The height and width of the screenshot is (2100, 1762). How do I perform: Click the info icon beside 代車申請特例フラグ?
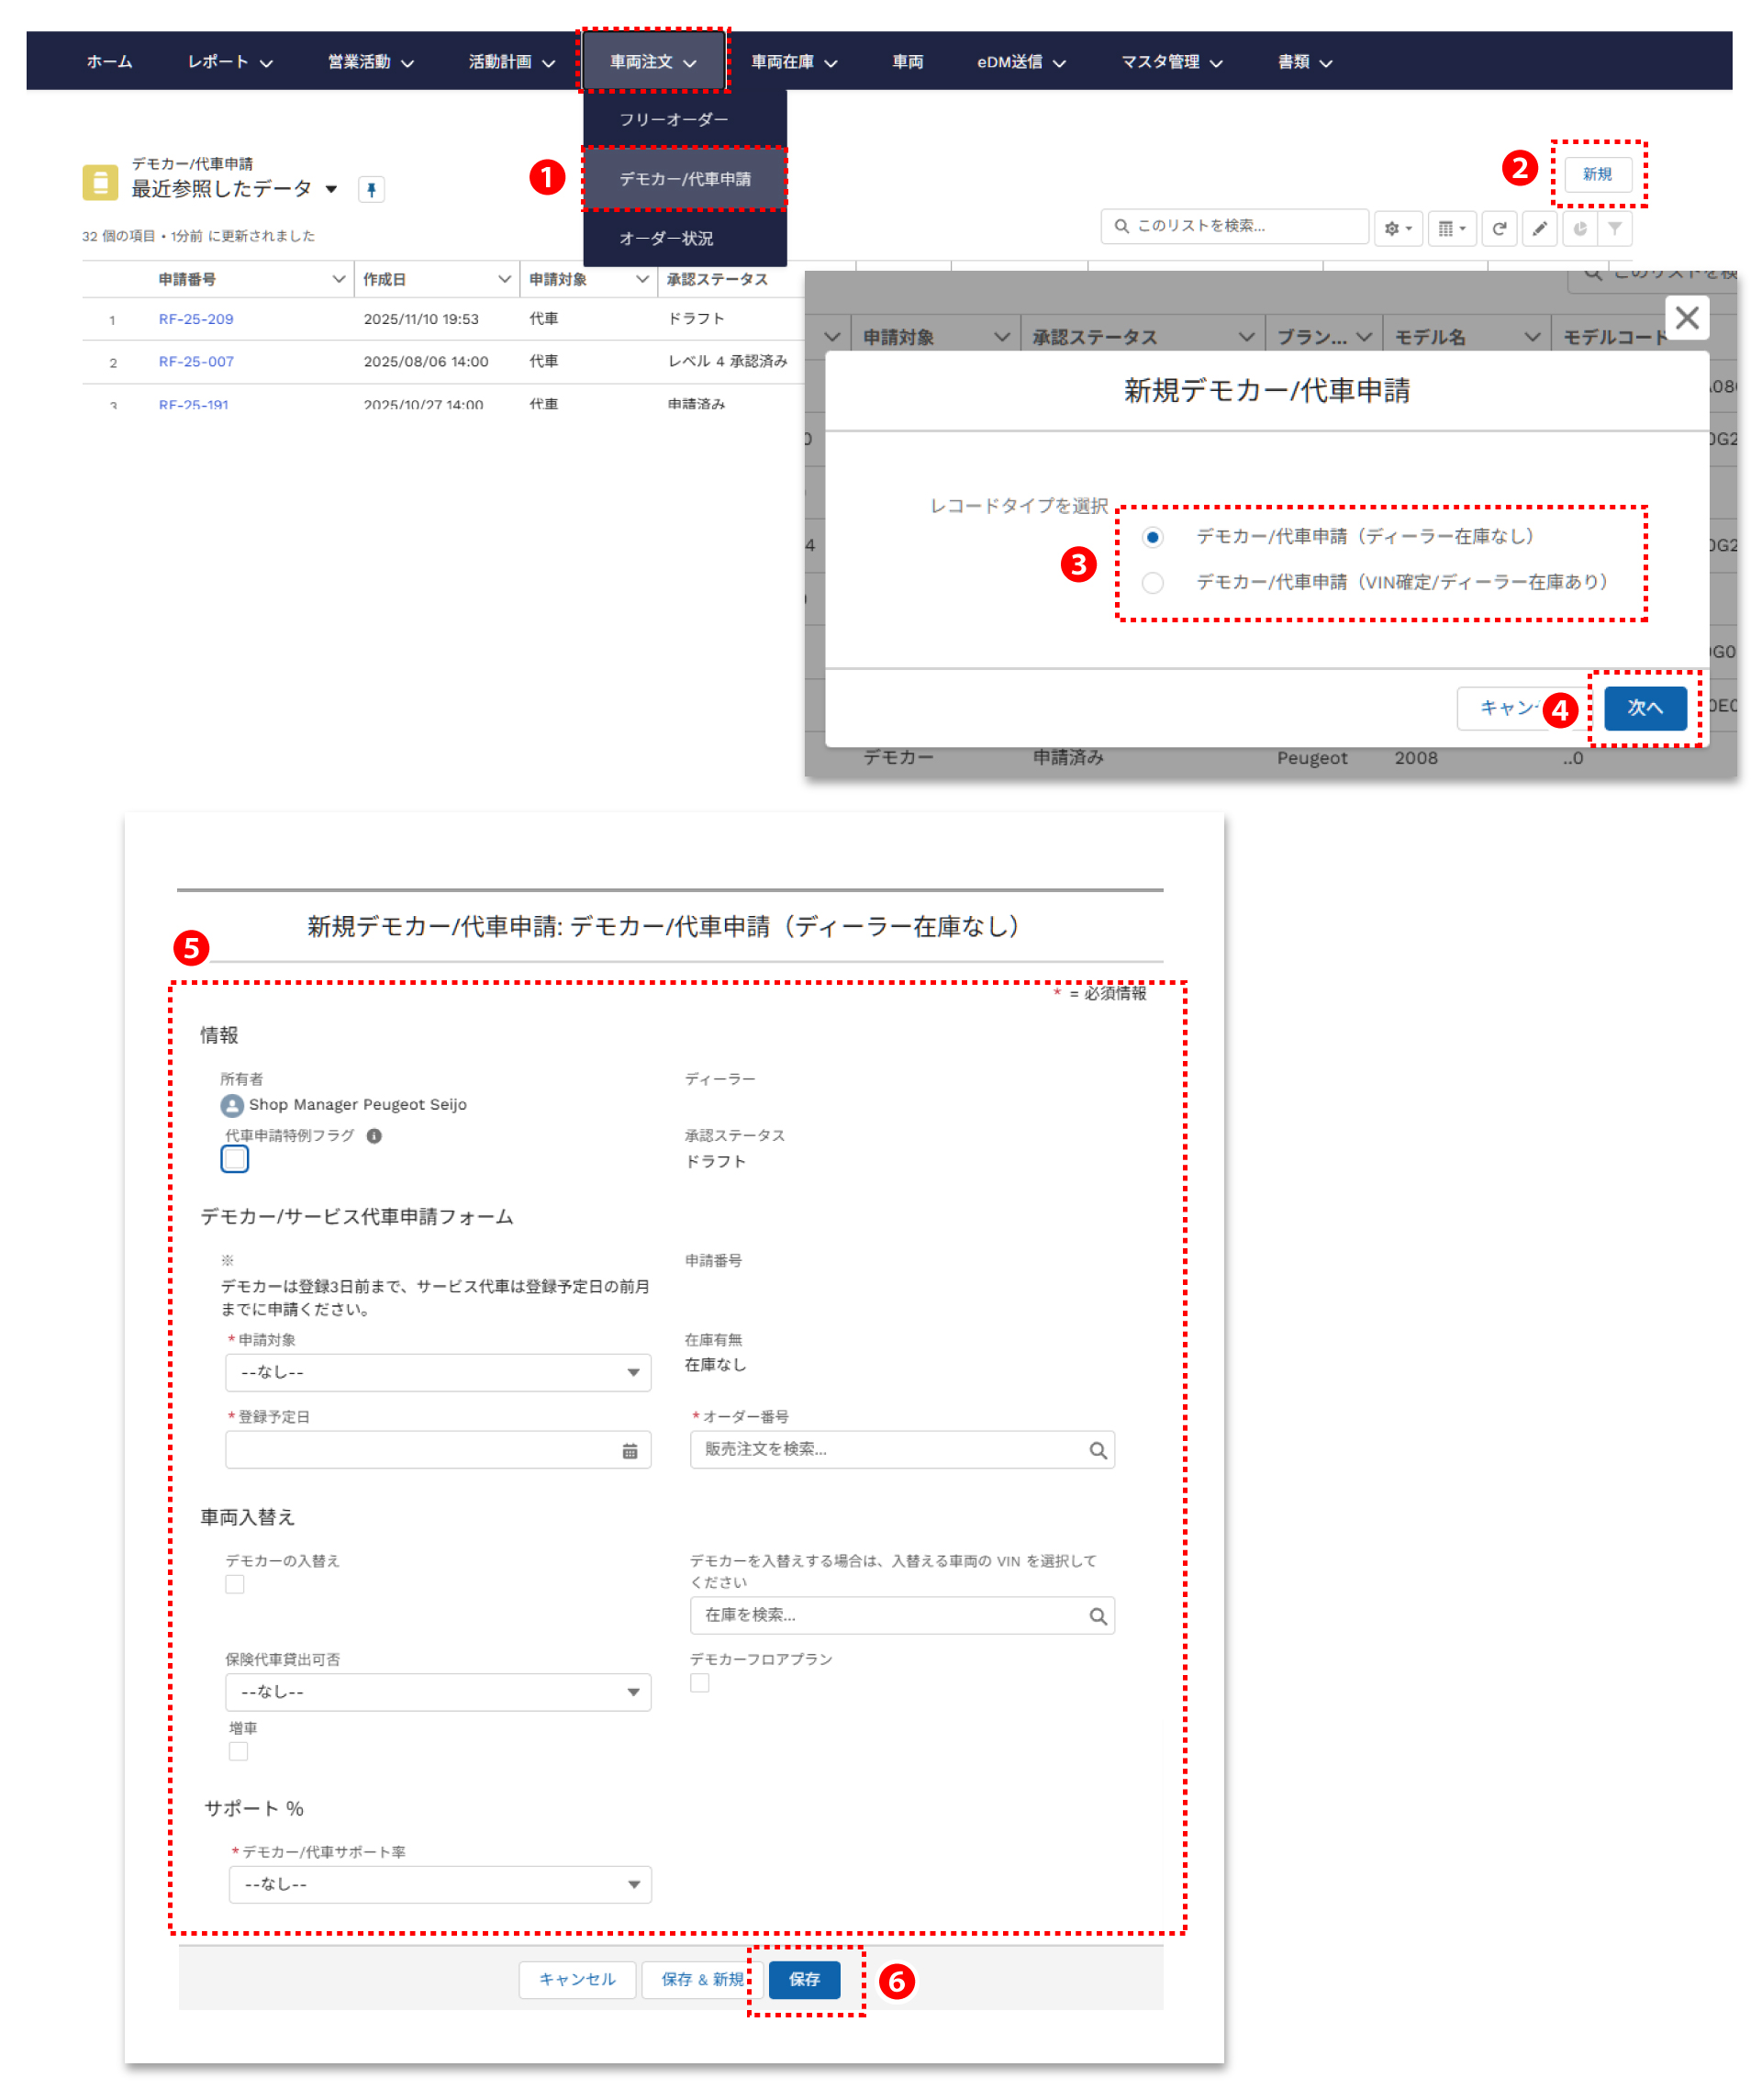pos(374,1136)
